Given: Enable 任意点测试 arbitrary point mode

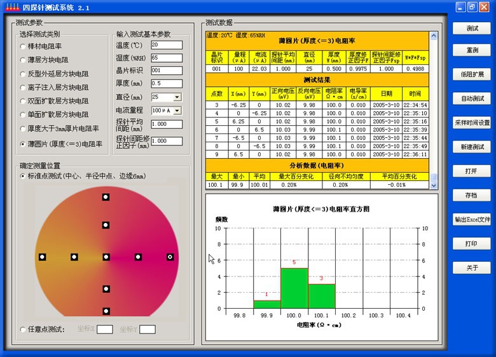Looking at the screenshot, I should click(24, 330).
